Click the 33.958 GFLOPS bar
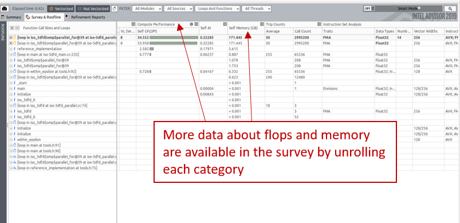The height and width of the screenshot is (223, 460). (174, 43)
